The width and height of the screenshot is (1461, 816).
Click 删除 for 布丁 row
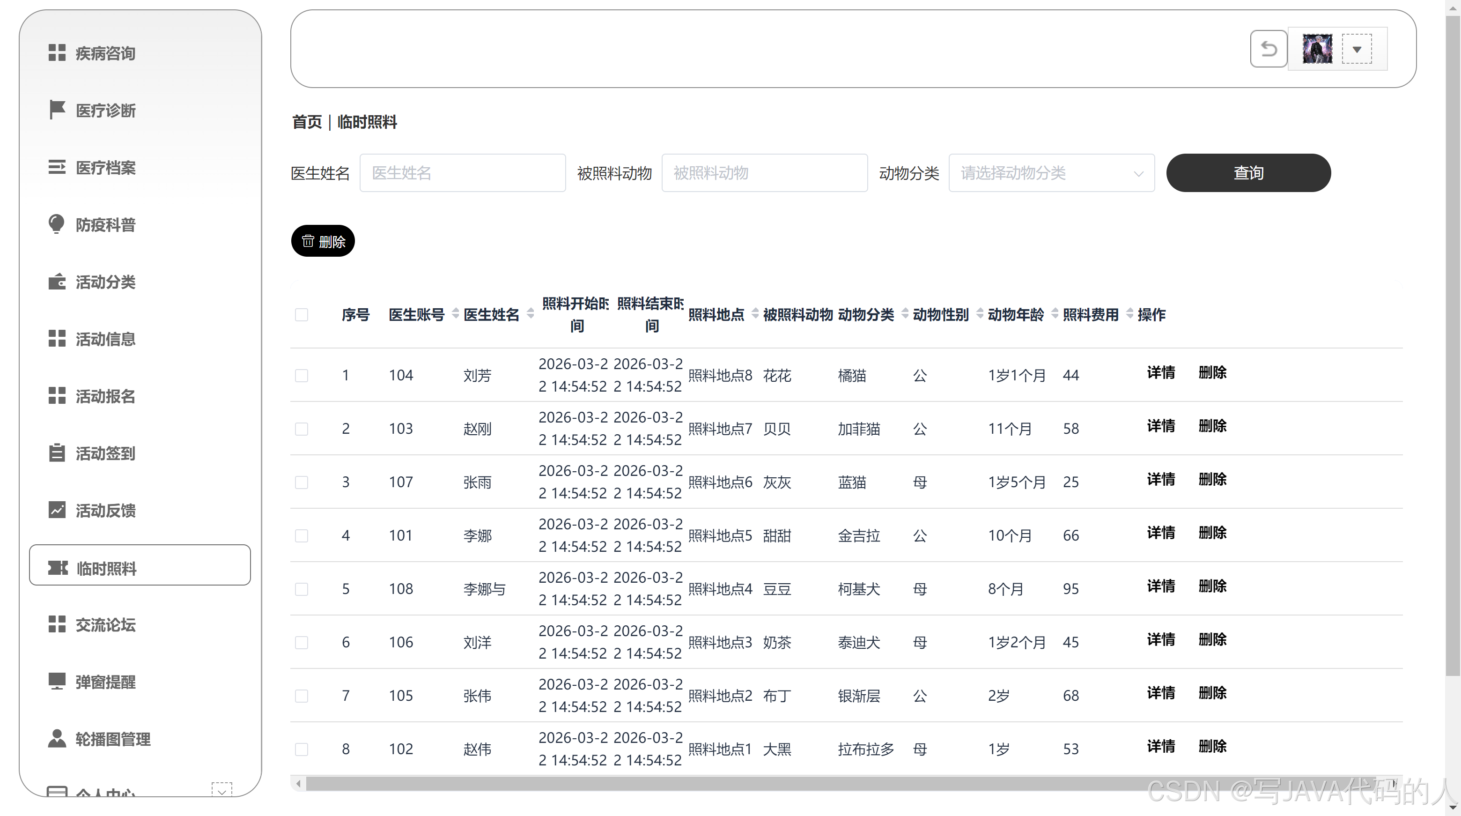point(1213,692)
